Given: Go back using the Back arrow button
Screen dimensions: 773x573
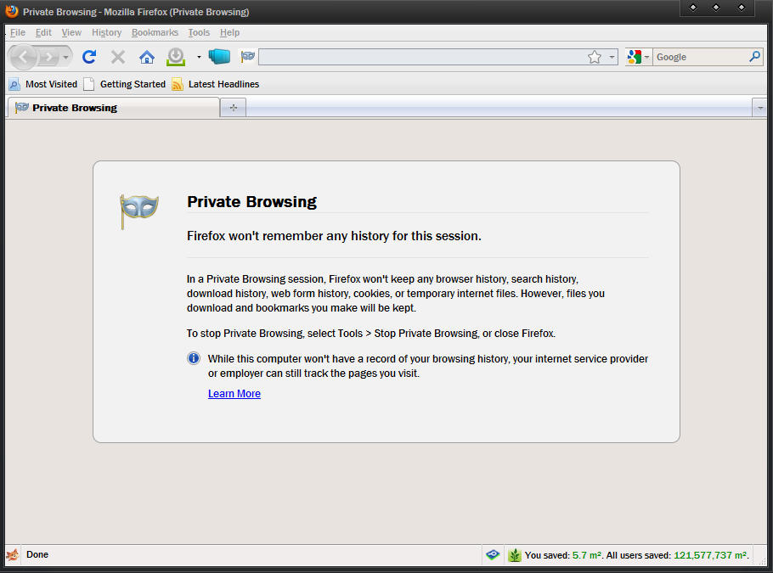Looking at the screenshot, I should [23, 57].
